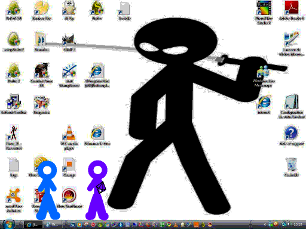Screen dimensions: 306x229
Task: Open the avast! Free Antivirus desktop shortcut
Action: [x=14, y=200]
